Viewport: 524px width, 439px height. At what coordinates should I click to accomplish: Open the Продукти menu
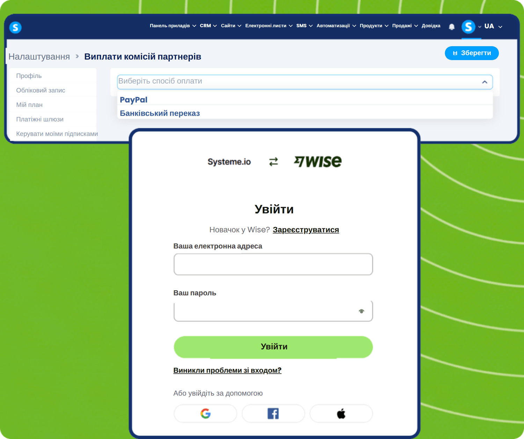click(x=374, y=26)
